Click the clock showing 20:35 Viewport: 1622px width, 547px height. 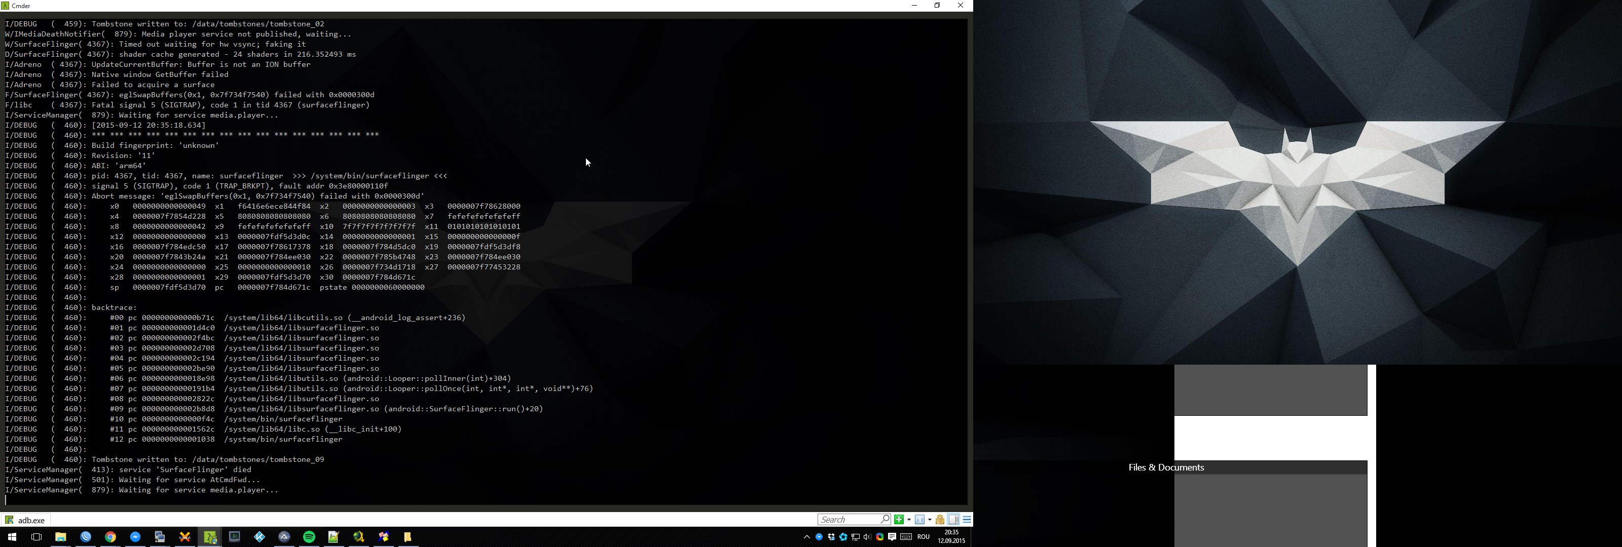951,537
